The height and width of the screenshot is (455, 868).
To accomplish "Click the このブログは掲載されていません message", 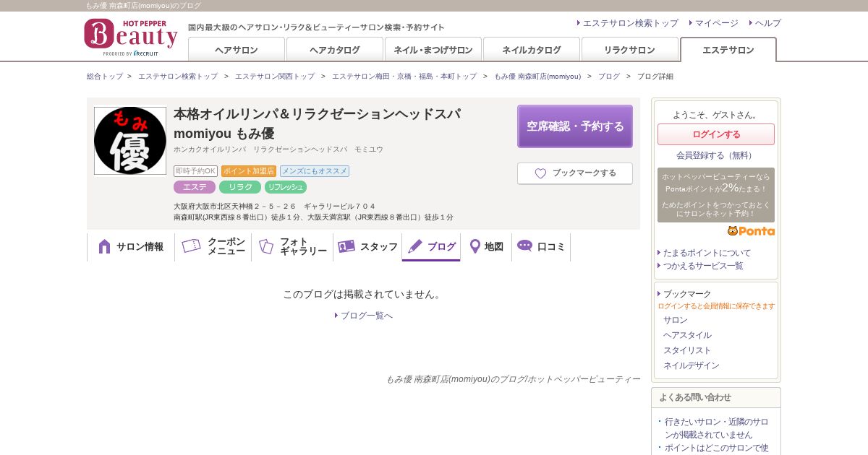I will coord(363,295).
